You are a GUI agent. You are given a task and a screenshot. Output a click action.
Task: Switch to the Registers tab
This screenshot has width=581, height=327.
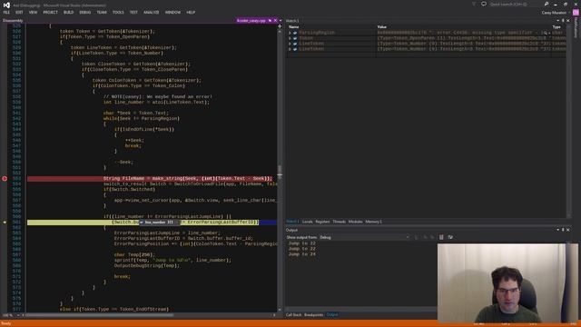pyautogui.click(x=322, y=222)
